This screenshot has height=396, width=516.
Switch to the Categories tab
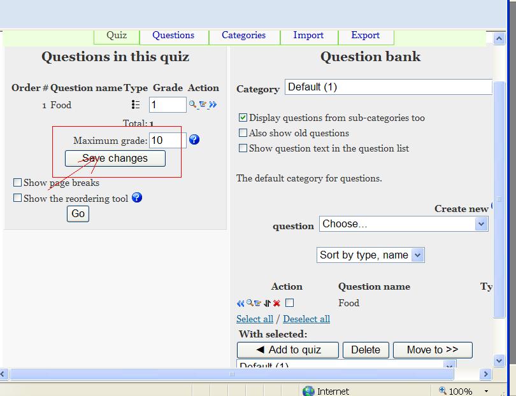(243, 36)
